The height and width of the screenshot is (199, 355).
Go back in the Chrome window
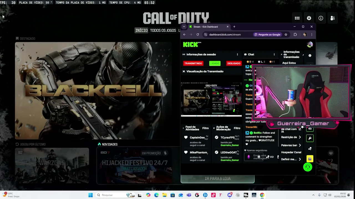pos(184,35)
